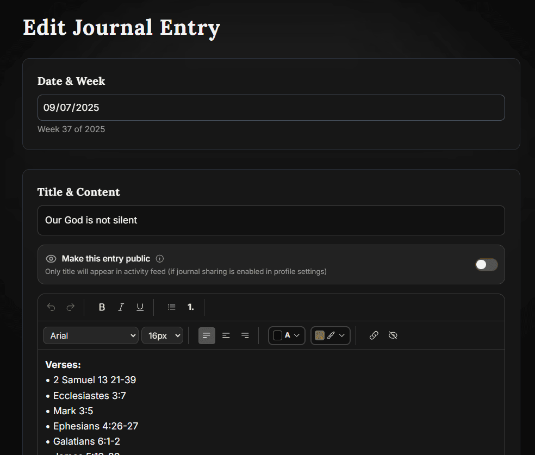
Task: Toggle italic formatting
Action: coord(121,307)
